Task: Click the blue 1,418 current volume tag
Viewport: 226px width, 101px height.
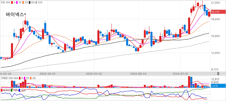Action: [218, 86]
